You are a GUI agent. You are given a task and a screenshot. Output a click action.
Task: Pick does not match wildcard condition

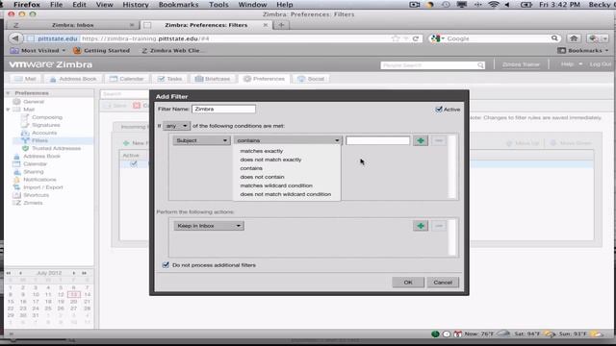[x=286, y=194]
